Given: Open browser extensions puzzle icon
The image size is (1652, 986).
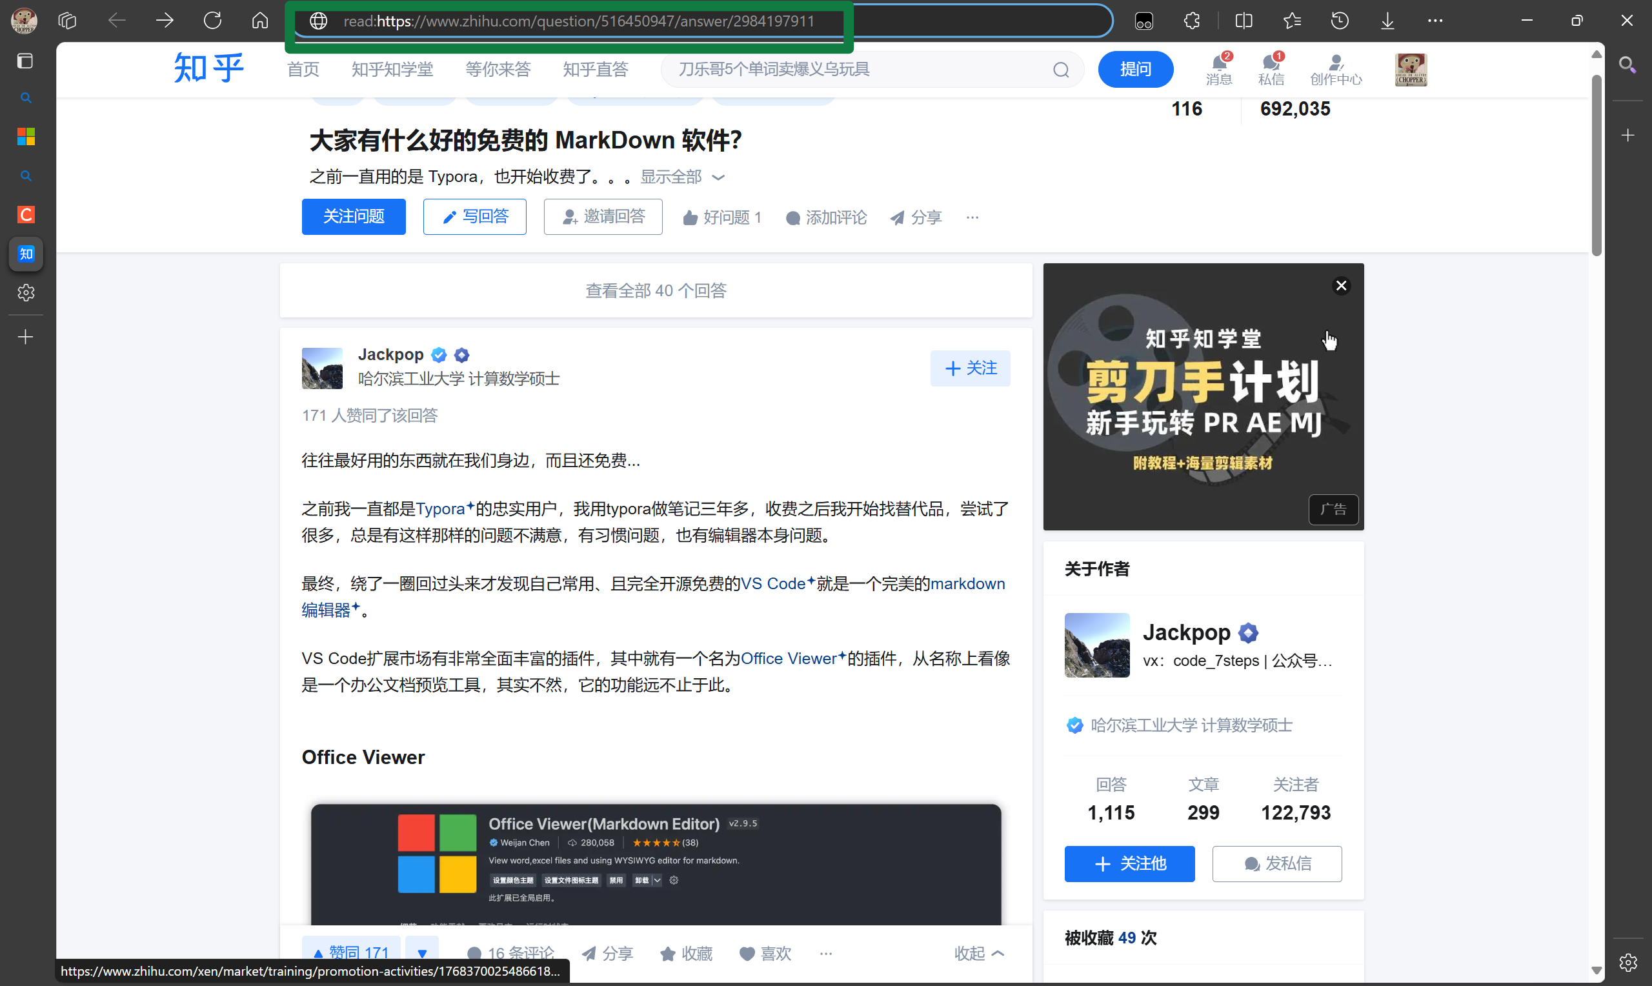Looking at the screenshot, I should coord(1192,21).
